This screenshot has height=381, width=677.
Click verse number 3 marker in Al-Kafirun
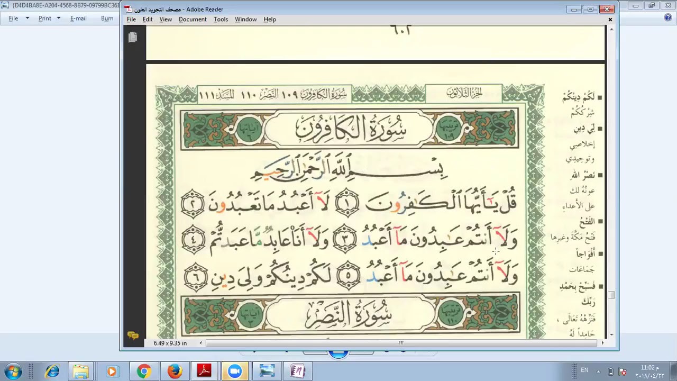coord(345,239)
